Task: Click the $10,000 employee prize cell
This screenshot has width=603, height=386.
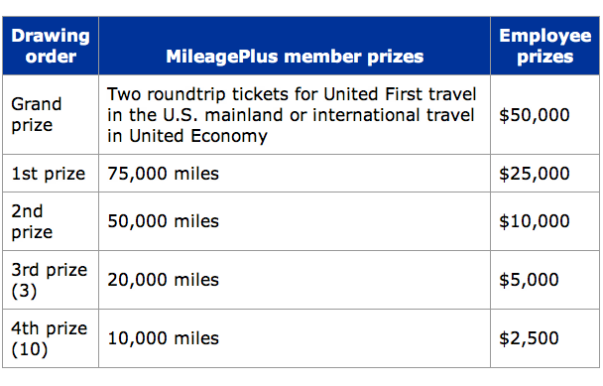Action: pos(544,221)
